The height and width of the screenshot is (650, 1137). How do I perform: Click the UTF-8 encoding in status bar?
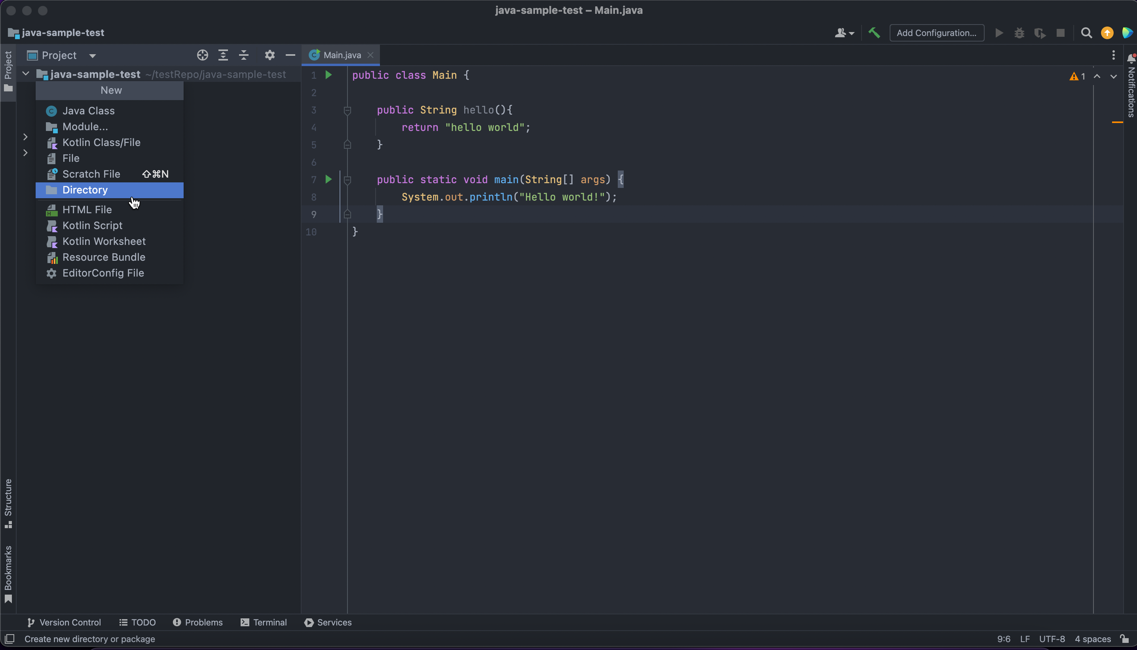[1052, 639]
